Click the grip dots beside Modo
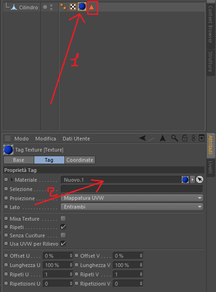This screenshot has height=292, width=216. (7, 139)
